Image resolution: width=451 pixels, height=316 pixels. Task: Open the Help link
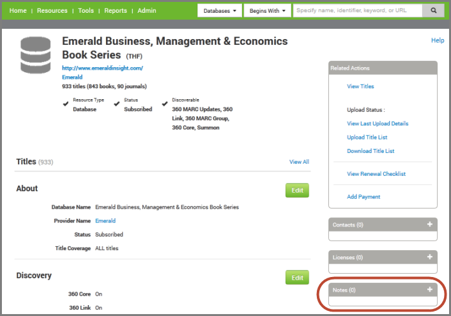tap(438, 40)
